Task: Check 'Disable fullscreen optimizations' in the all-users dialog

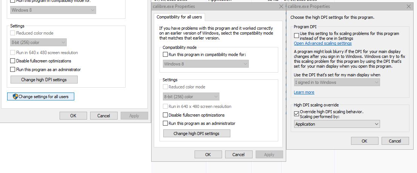Action: pos(166,115)
